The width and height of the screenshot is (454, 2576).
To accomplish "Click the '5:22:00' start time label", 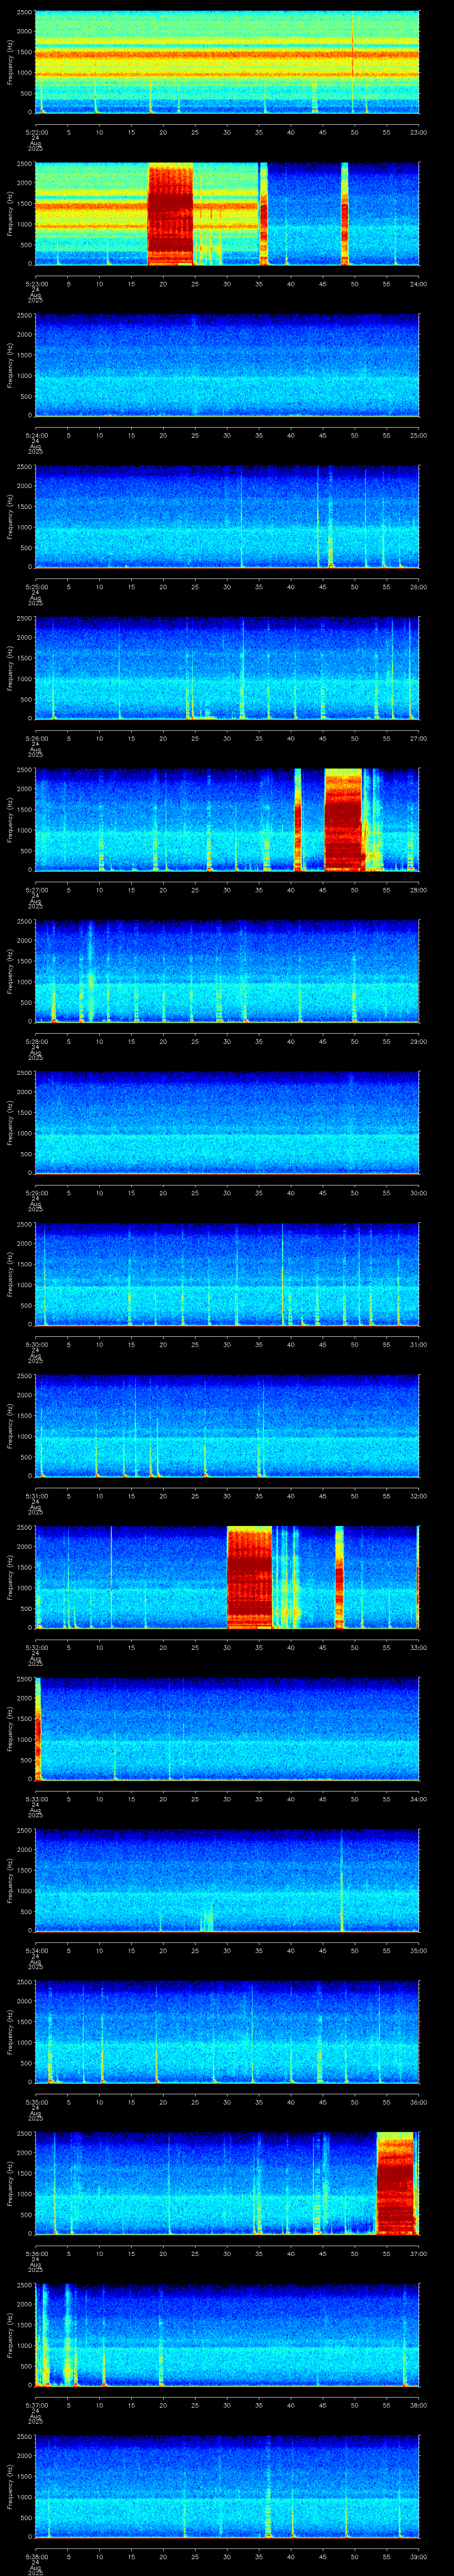I will pos(37,131).
